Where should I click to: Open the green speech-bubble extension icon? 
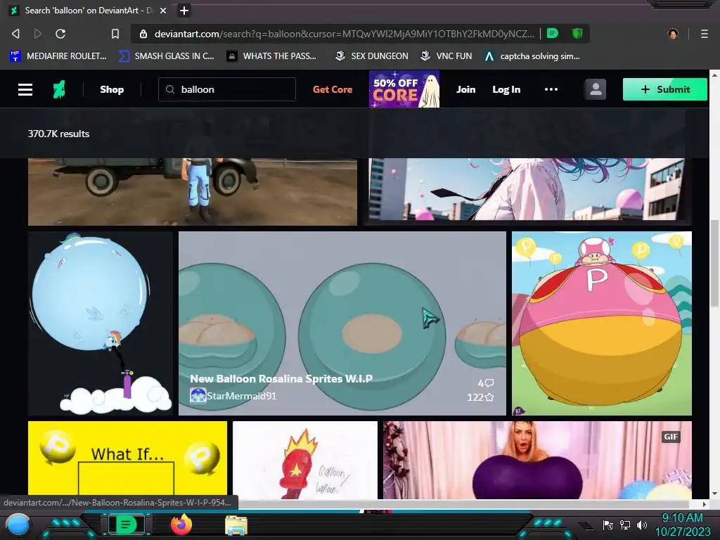pyautogui.click(x=553, y=33)
